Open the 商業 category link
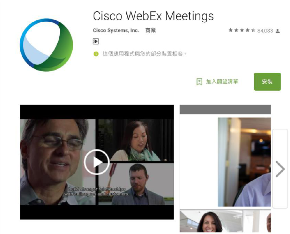290x234 pixels. pyautogui.click(x=151, y=30)
